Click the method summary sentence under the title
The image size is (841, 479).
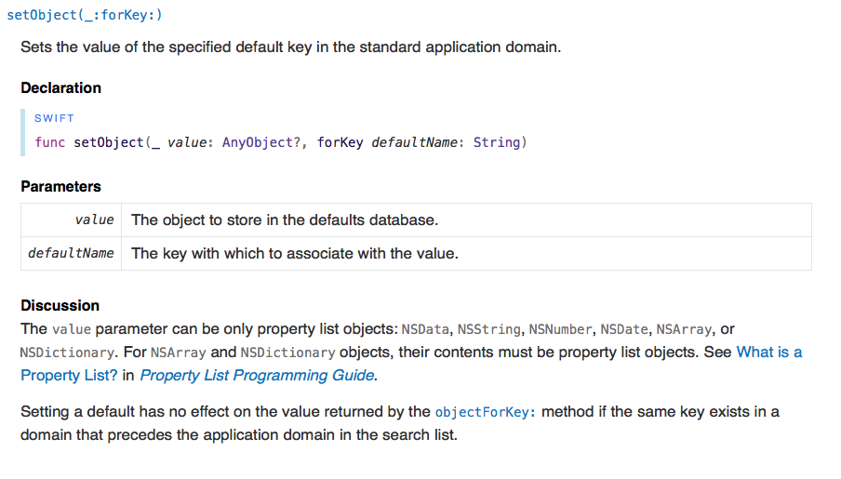[290, 47]
